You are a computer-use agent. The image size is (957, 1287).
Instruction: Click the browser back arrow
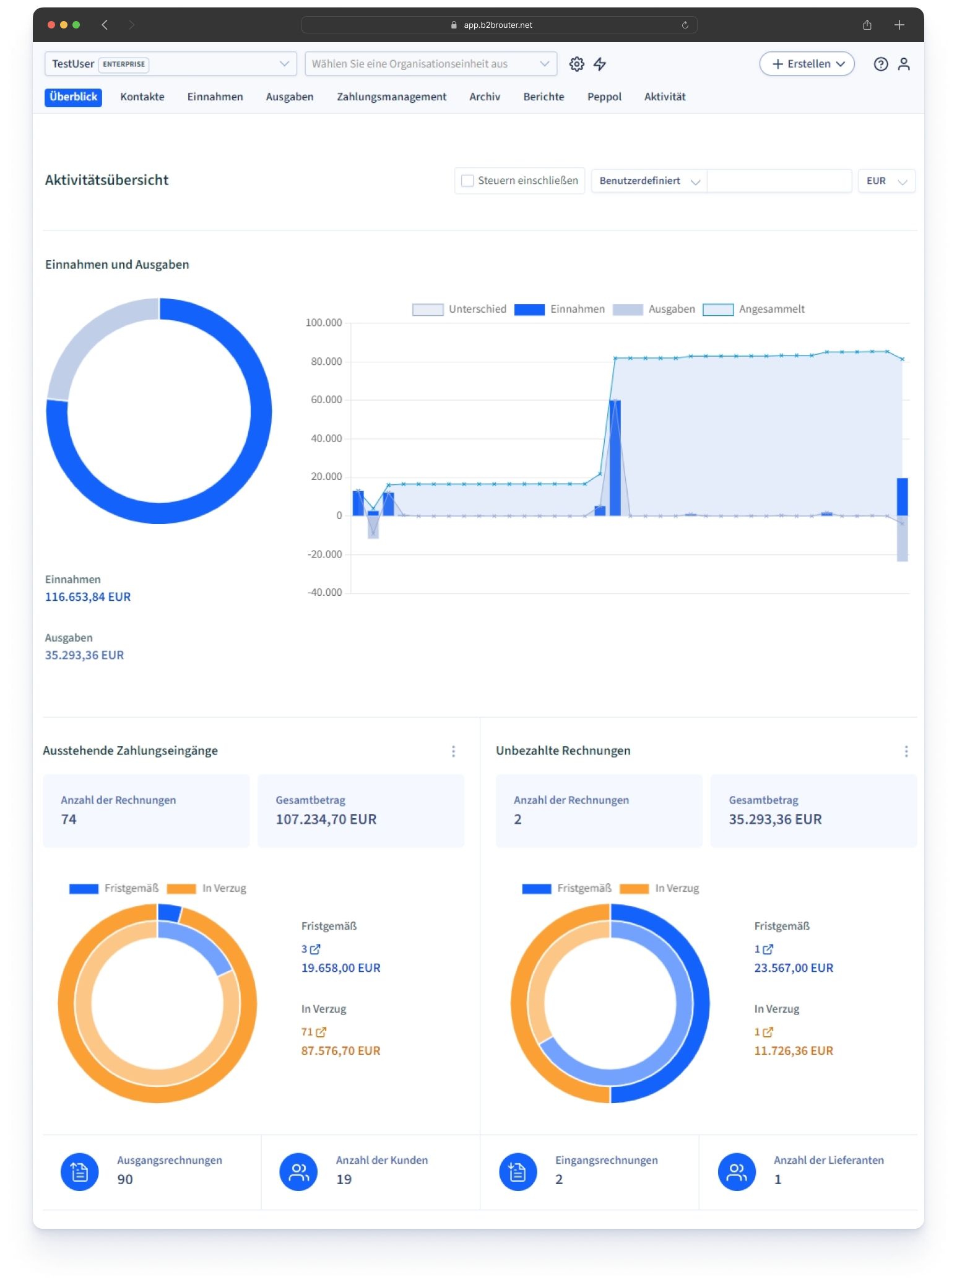click(x=105, y=25)
